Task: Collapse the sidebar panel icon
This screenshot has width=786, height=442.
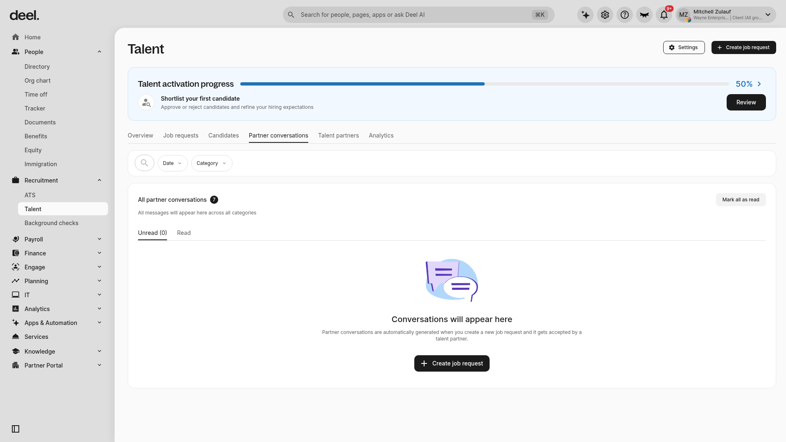Action: point(16,429)
